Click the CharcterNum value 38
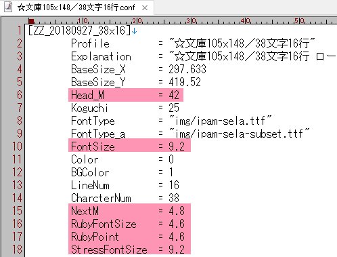 coord(174,198)
